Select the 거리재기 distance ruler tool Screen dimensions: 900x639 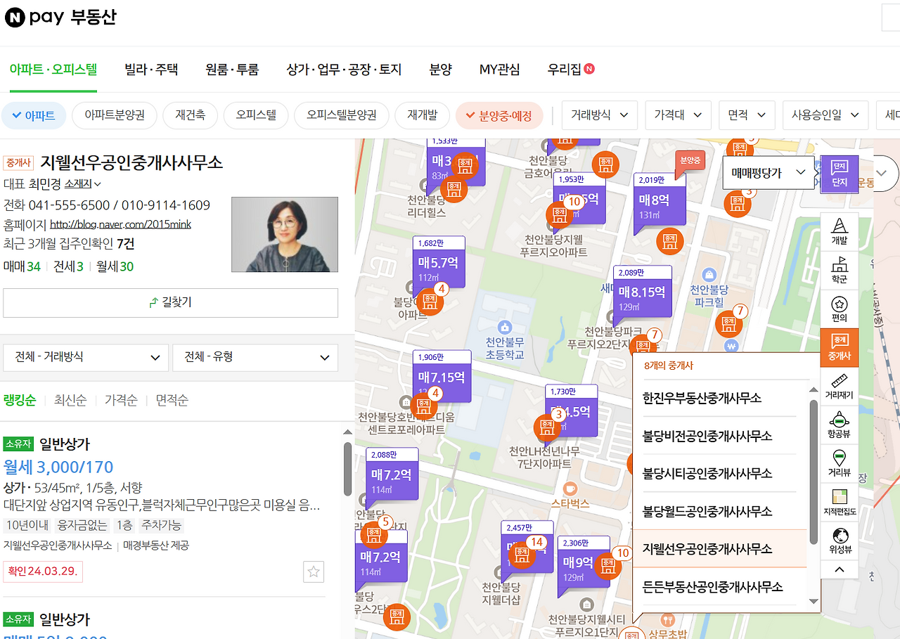840,386
